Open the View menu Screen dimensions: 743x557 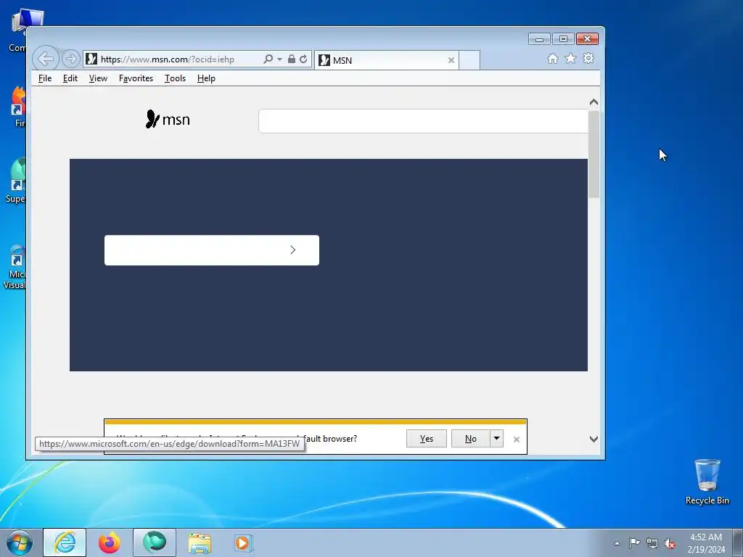[98, 78]
